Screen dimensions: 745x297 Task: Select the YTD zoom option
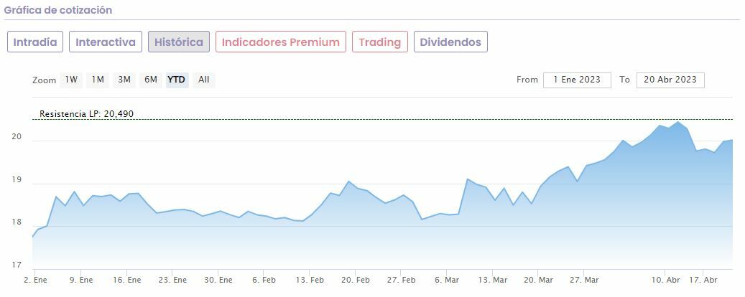point(176,80)
